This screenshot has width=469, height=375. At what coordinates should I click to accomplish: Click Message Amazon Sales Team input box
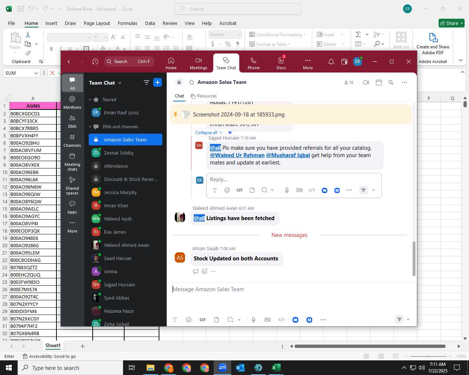(x=291, y=289)
